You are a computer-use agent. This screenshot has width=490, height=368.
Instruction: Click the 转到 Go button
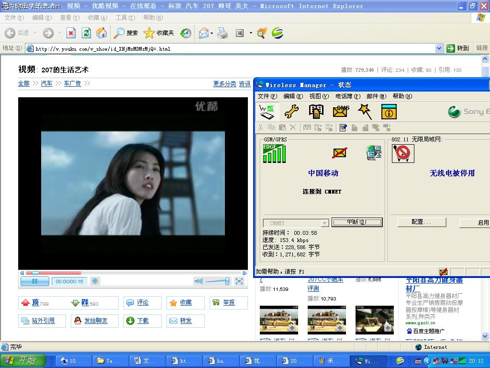(x=458, y=48)
